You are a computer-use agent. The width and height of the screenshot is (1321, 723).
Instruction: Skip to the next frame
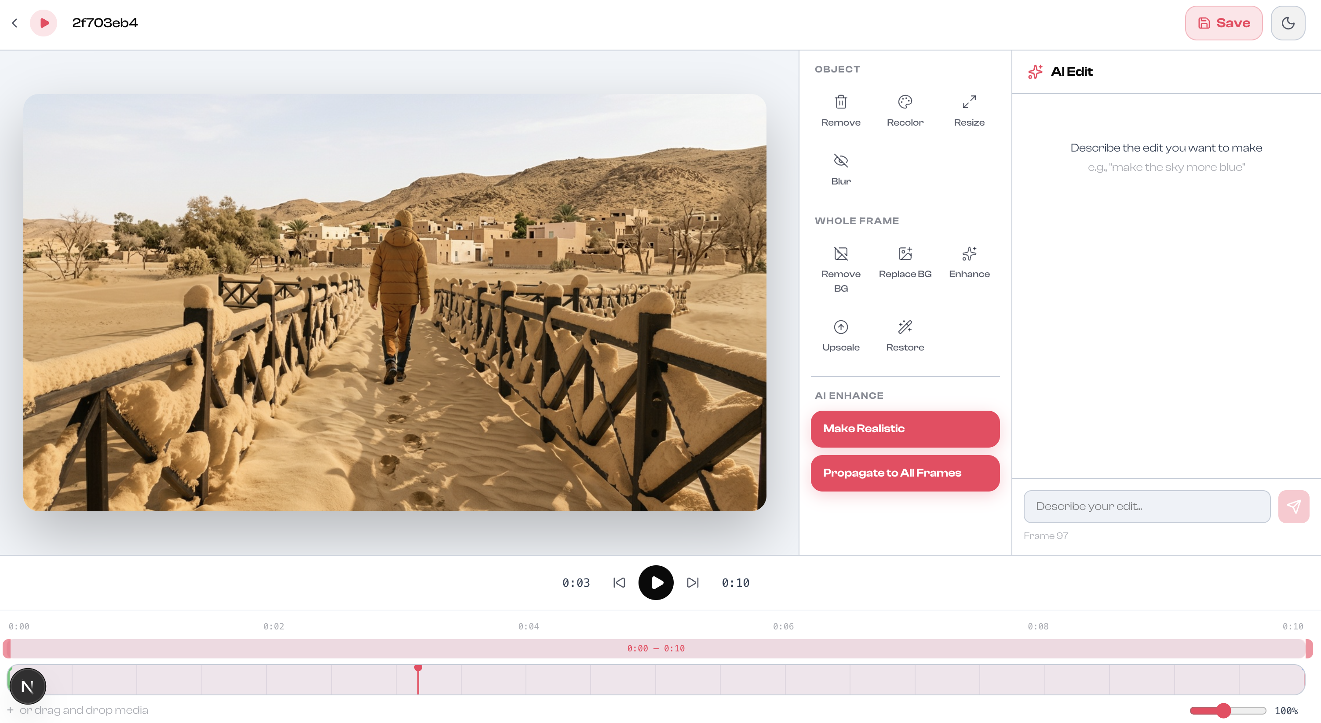692,582
